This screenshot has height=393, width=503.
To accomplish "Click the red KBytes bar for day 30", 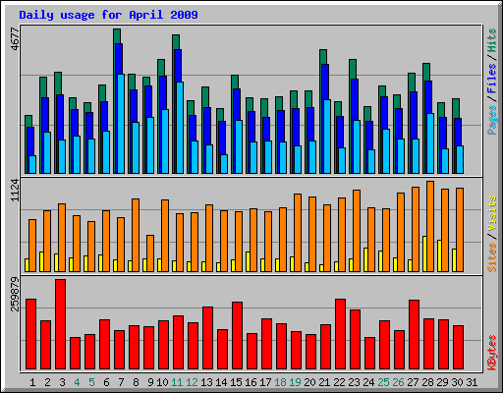I will click(458, 348).
